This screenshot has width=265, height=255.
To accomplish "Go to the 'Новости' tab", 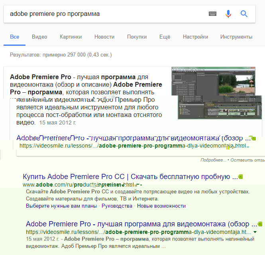I will point(104,37).
